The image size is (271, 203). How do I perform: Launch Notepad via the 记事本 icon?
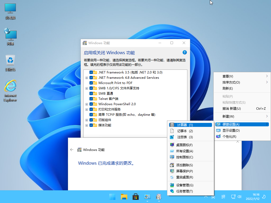(172, 131)
